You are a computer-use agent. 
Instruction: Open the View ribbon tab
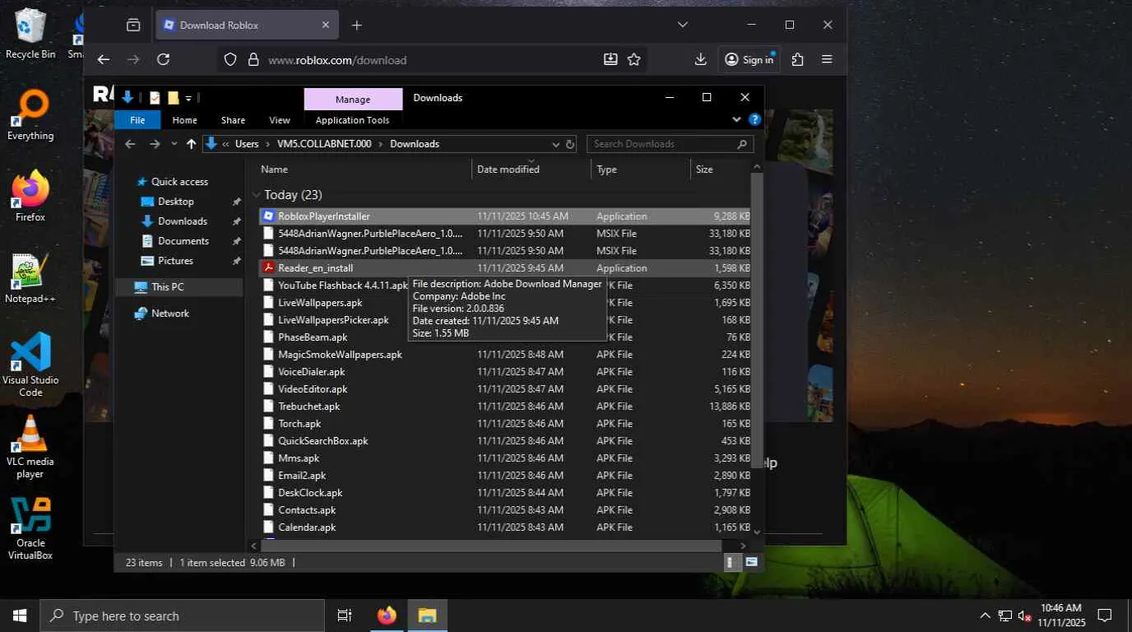point(280,120)
